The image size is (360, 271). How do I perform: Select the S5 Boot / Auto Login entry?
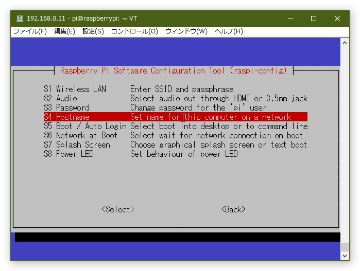(x=176, y=126)
